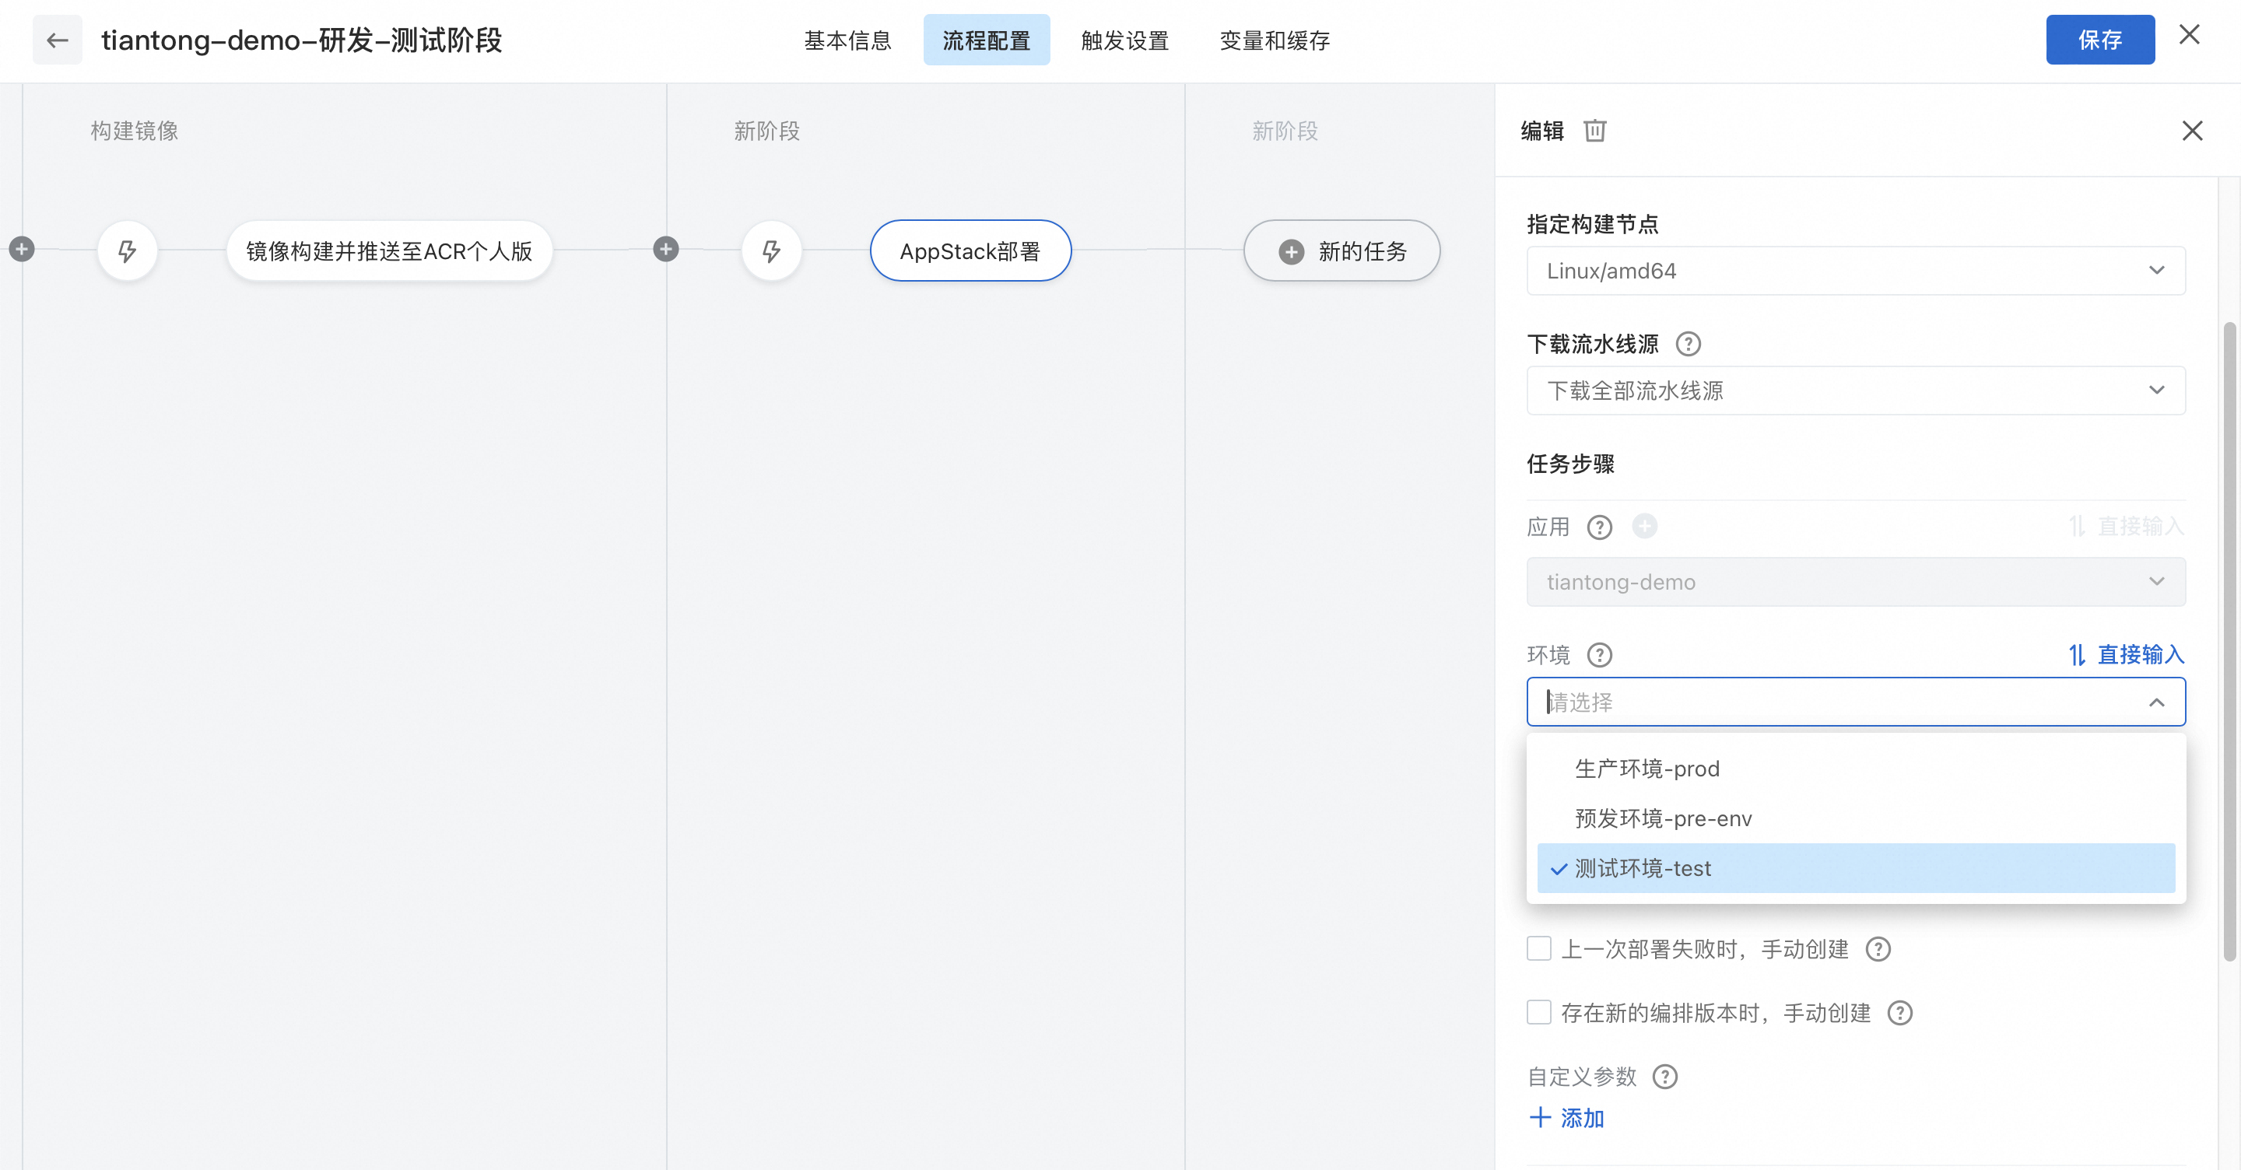
Task: Click the plus icon before AppStack stage
Action: click(x=665, y=250)
